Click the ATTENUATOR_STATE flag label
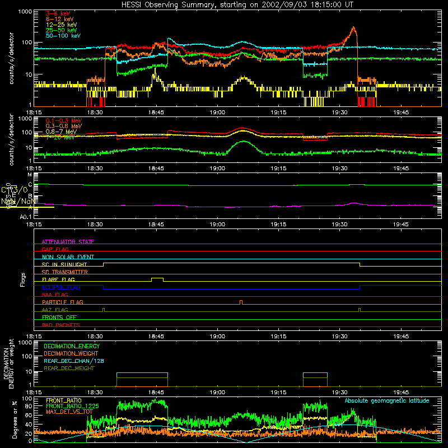Viewport: 448px width, 448px height. [68, 242]
